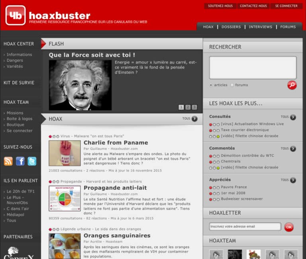Open Démolition contrôlée du WTC link
The image size is (306, 259).
(x=247, y=156)
